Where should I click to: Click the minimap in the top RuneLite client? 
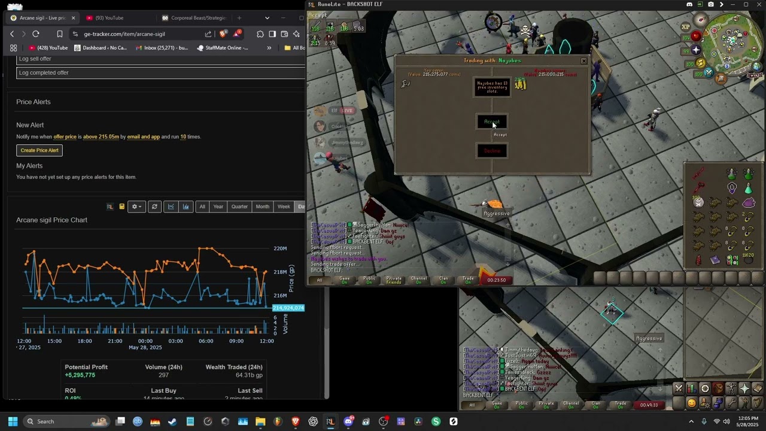pyautogui.click(x=732, y=43)
